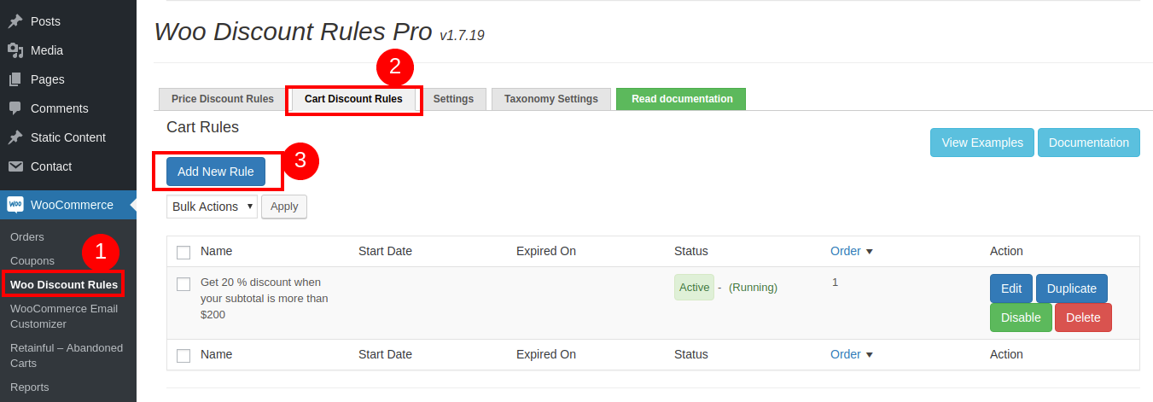This screenshot has height=402, width=1153.
Task: Click the Comments speech bubble icon
Action: [x=15, y=108]
